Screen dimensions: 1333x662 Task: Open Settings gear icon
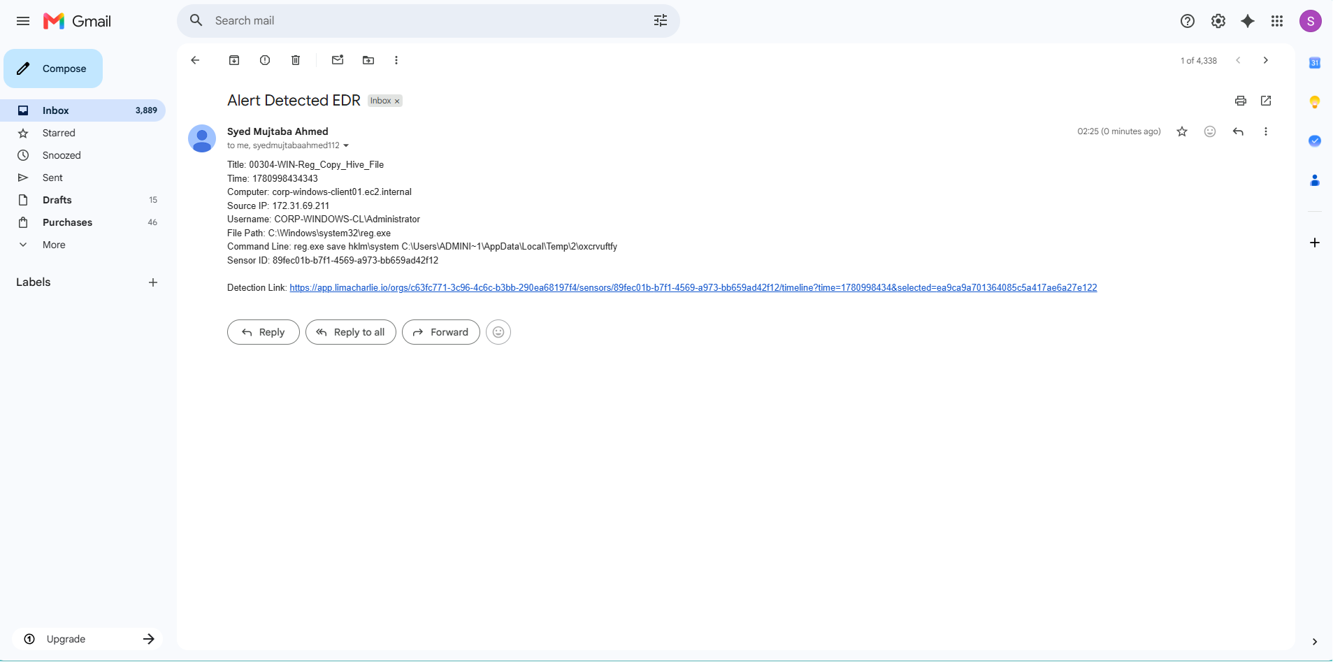point(1218,21)
